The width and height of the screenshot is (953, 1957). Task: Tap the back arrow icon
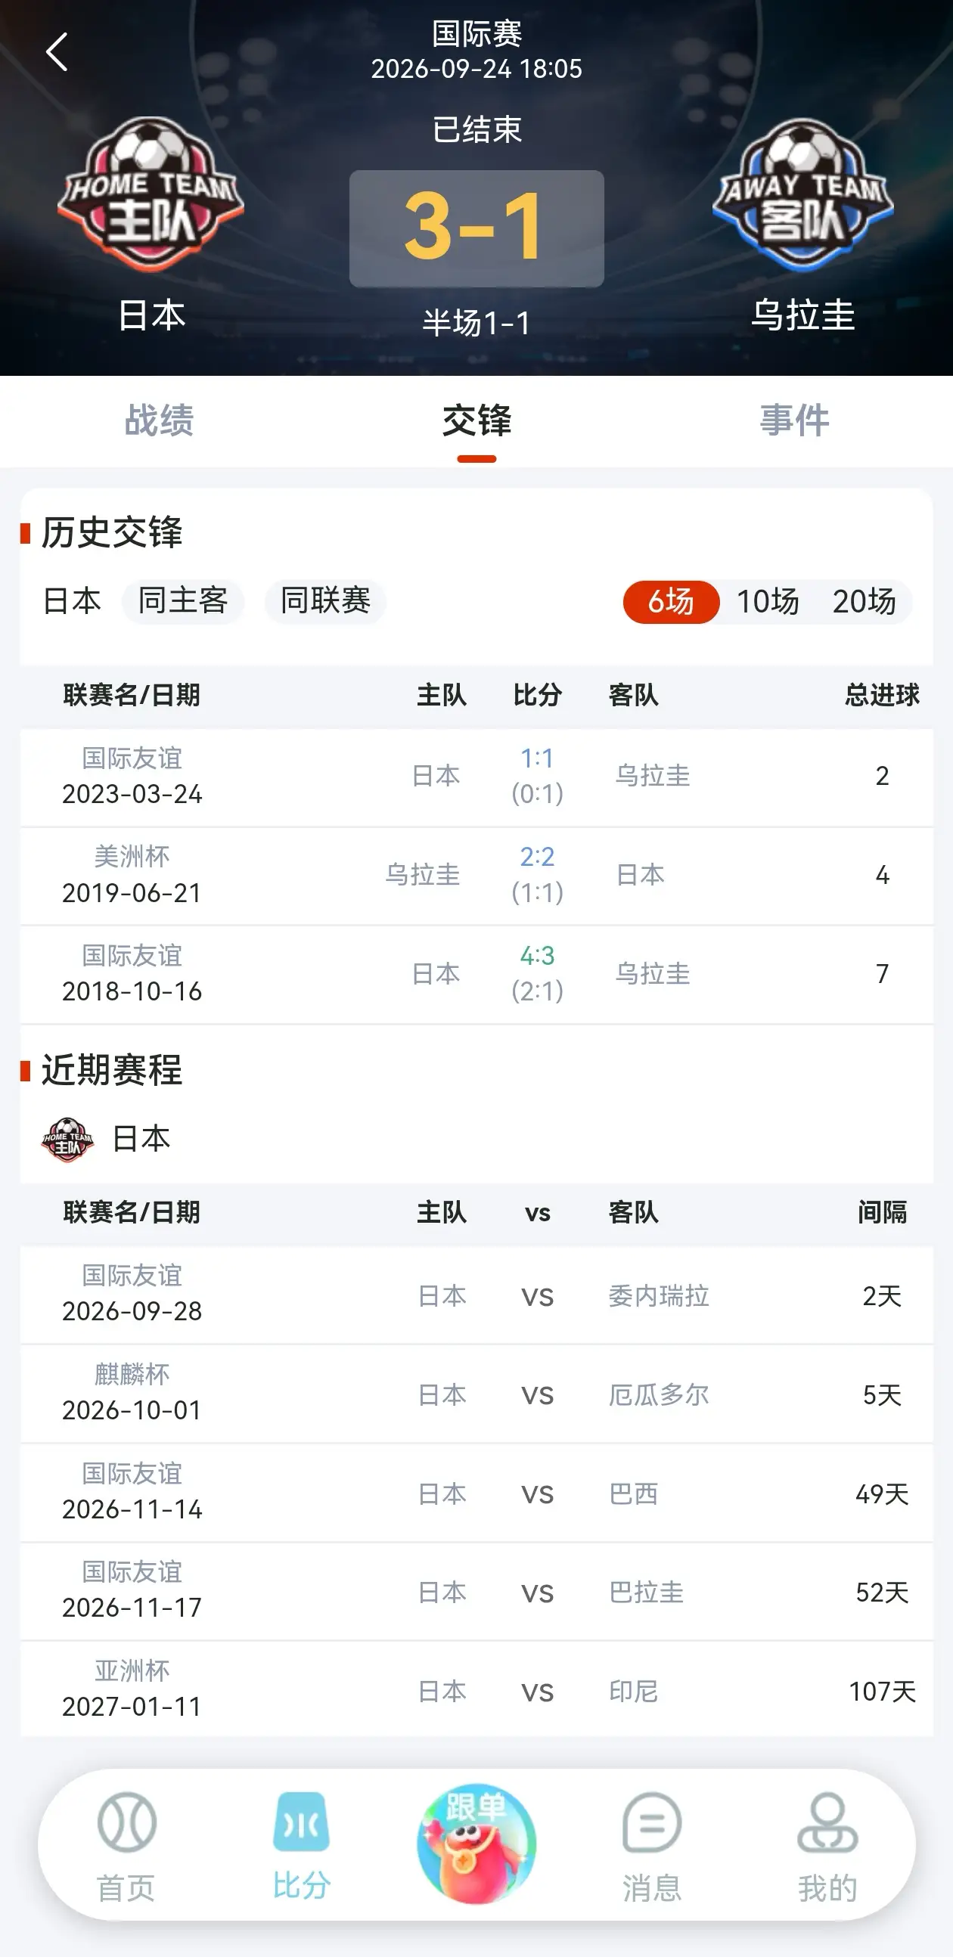coord(57,51)
